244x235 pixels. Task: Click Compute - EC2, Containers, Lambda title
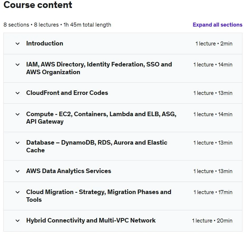click(101, 118)
